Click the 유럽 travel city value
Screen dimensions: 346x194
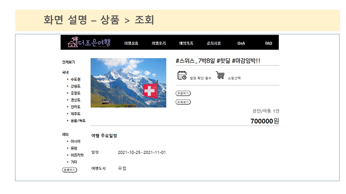122,168
